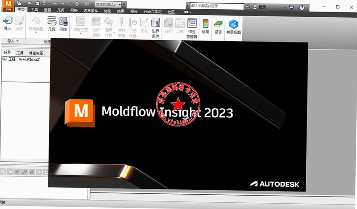The width and height of the screenshot is (357, 209).
Task: Click the open folder icon in quick access
Action: (x=29, y=4)
